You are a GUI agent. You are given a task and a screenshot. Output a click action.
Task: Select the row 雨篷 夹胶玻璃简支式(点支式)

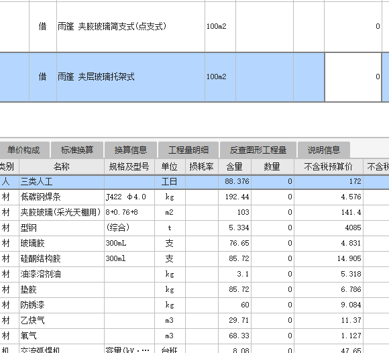pos(194,27)
